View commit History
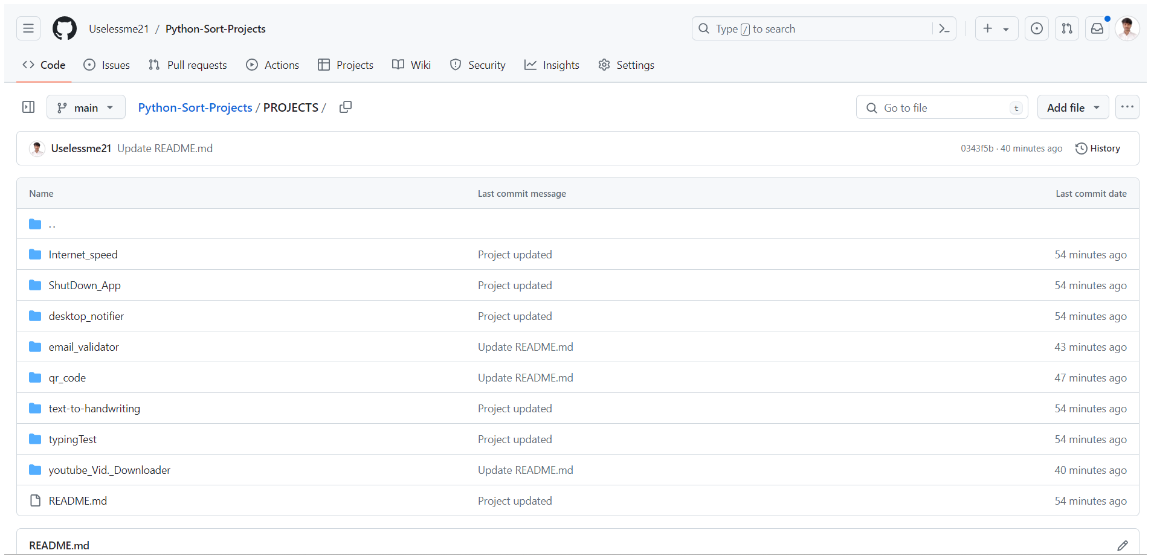The height and width of the screenshot is (559, 1151). tap(1098, 149)
